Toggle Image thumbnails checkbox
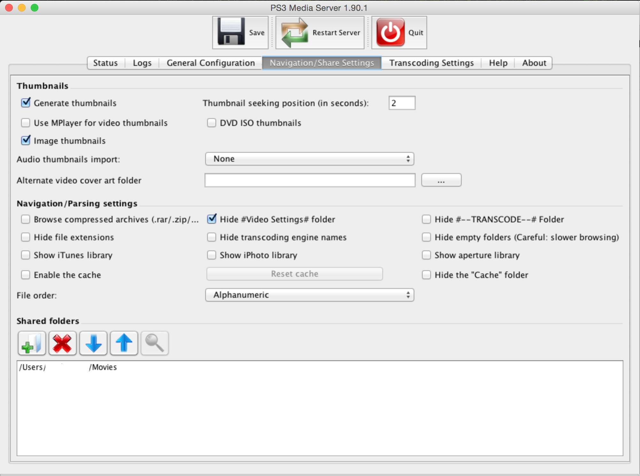Viewport: 640px width, 476px height. coord(26,141)
